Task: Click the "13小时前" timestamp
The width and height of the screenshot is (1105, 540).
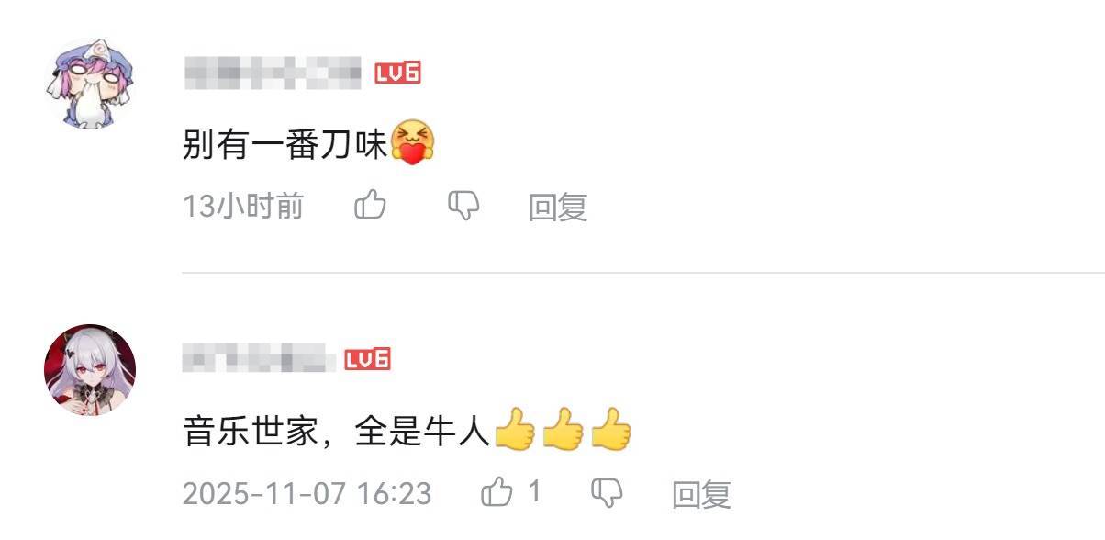Action: coord(243,207)
